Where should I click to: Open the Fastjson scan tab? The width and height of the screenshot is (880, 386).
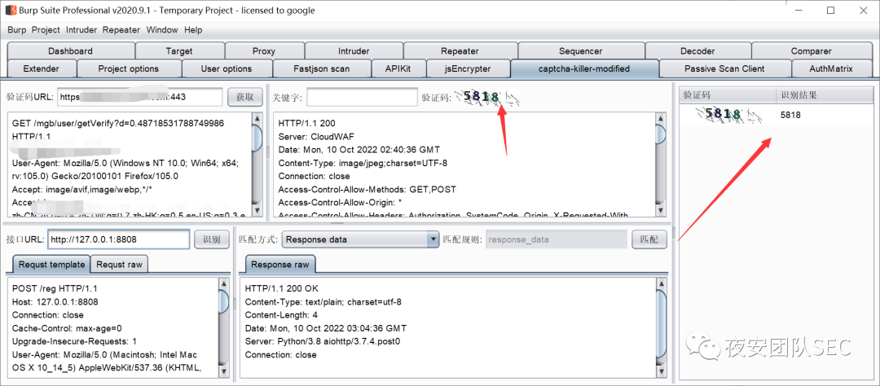322,68
